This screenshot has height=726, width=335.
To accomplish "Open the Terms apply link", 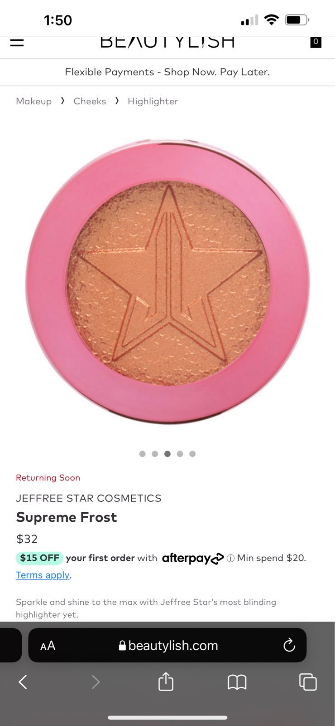I will pyautogui.click(x=43, y=575).
